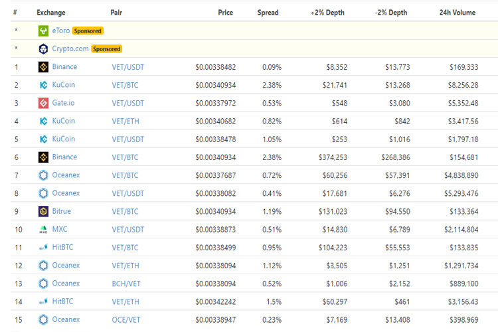Viewport: 498px width, 332px height.
Task: Click the MXC logo icon
Action: (43, 229)
